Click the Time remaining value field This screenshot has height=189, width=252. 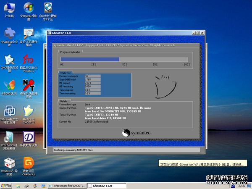pyautogui.click(x=93, y=93)
